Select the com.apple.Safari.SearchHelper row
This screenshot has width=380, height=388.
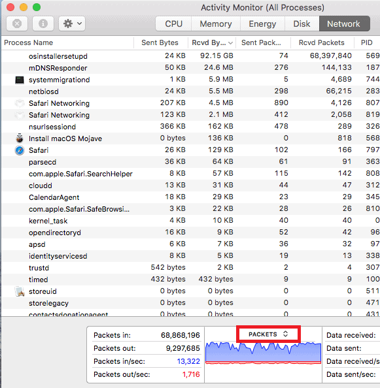[x=191, y=174]
